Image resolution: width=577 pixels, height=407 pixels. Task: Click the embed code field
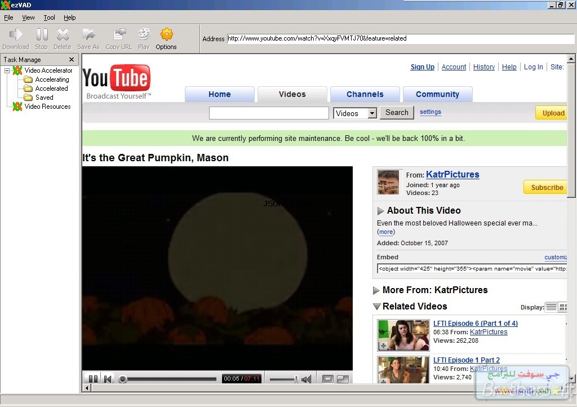pyautogui.click(x=472, y=269)
